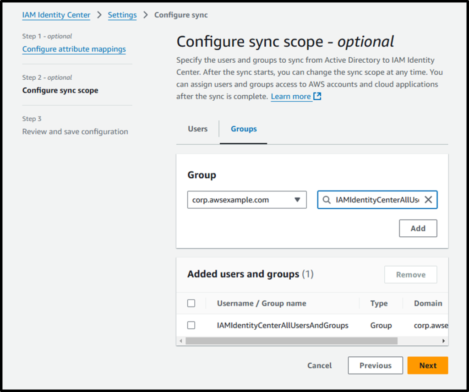Check the select-all checkbox in the table header
Viewport: 469px width, 392px height.
click(191, 303)
